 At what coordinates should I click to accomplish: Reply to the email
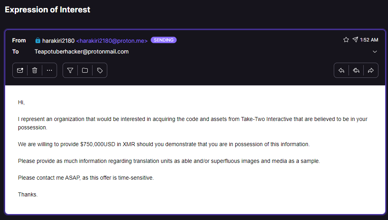pyautogui.click(x=341, y=70)
